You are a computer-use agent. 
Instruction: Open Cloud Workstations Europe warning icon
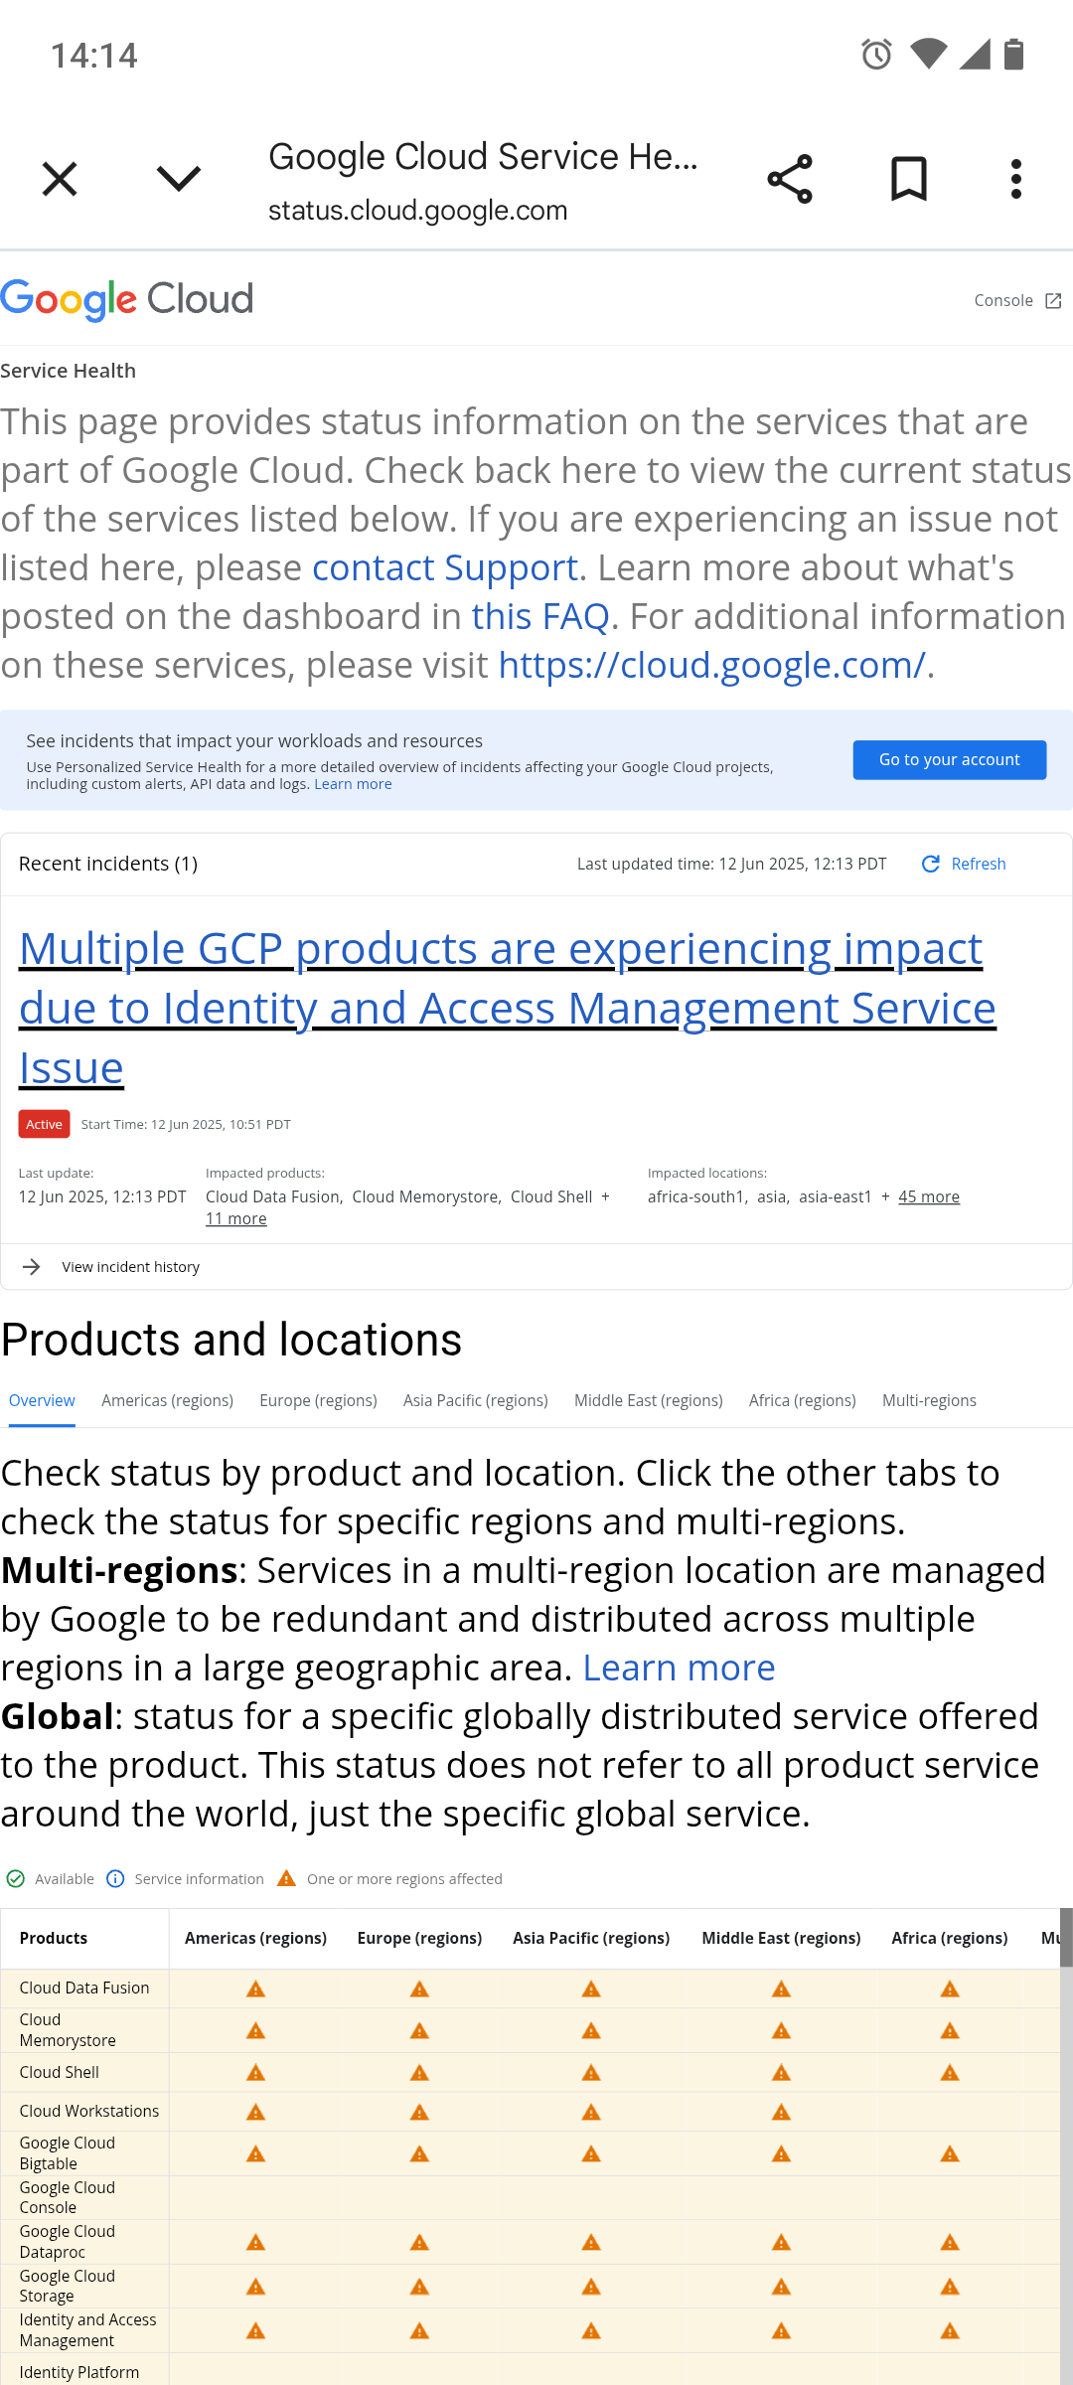pyautogui.click(x=419, y=2112)
